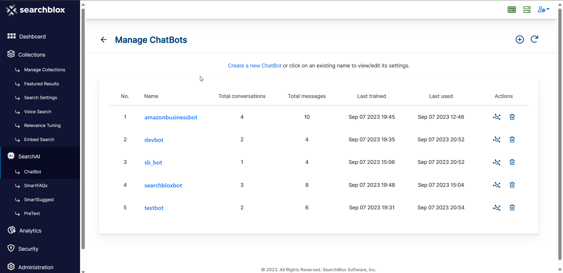
Task: Click the Total messages column header
Action: (307, 96)
